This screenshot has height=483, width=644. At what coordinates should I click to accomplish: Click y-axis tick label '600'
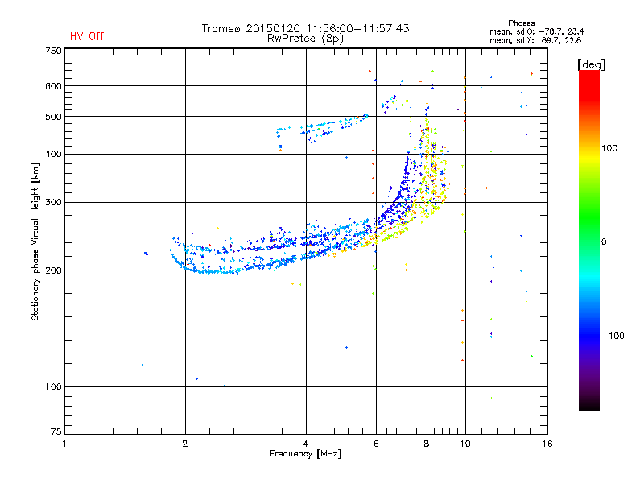53,86
